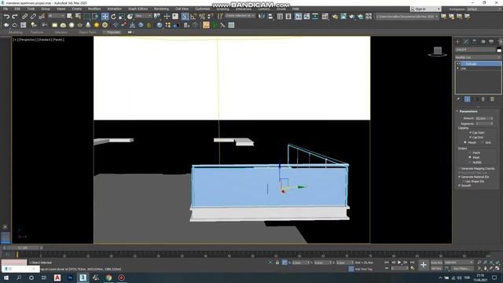The height and width of the screenshot is (283, 503).
Task: Toggle Angle Snap
Action: click(193, 17)
